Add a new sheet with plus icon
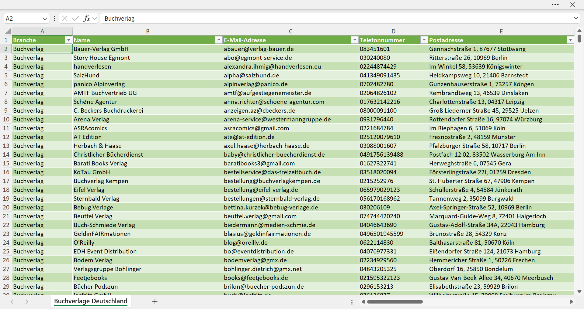 155,301
